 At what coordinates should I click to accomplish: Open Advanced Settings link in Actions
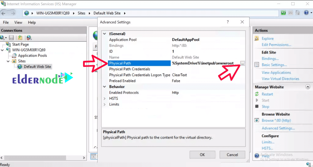pos(278,128)
